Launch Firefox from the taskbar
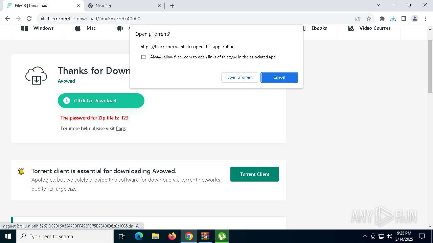This screenshot has width=433, height=243. (172, 236)
